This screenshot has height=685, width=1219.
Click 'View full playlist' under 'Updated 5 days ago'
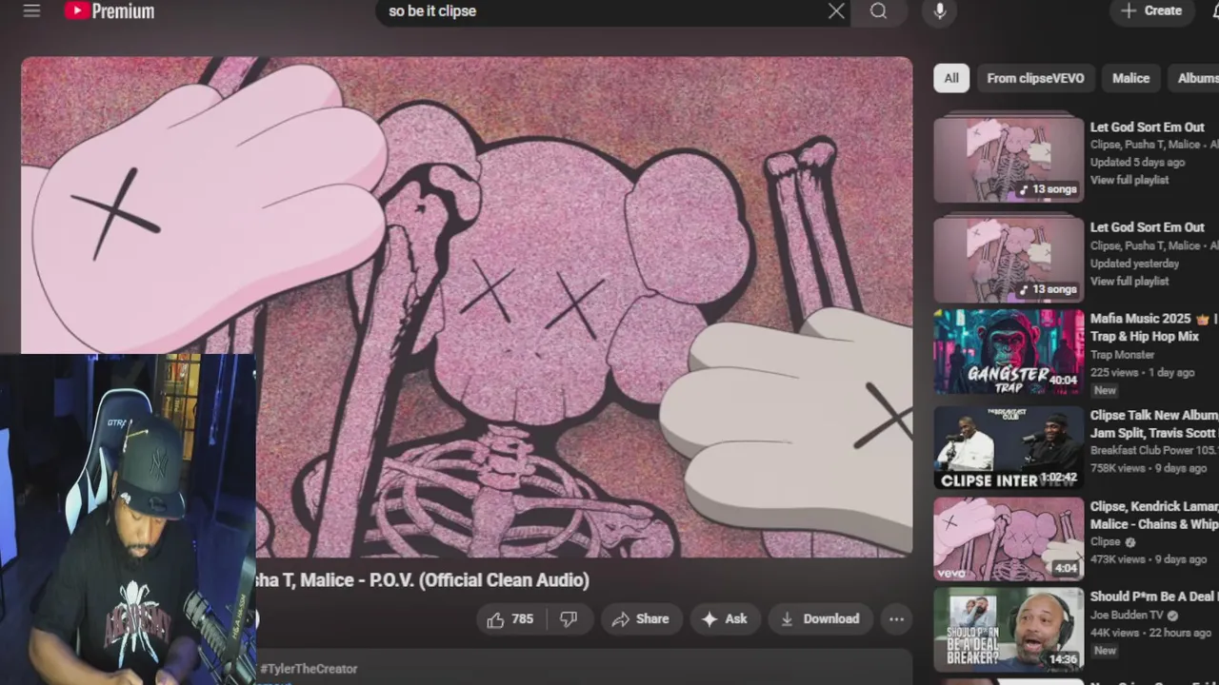coord(1129,180)
